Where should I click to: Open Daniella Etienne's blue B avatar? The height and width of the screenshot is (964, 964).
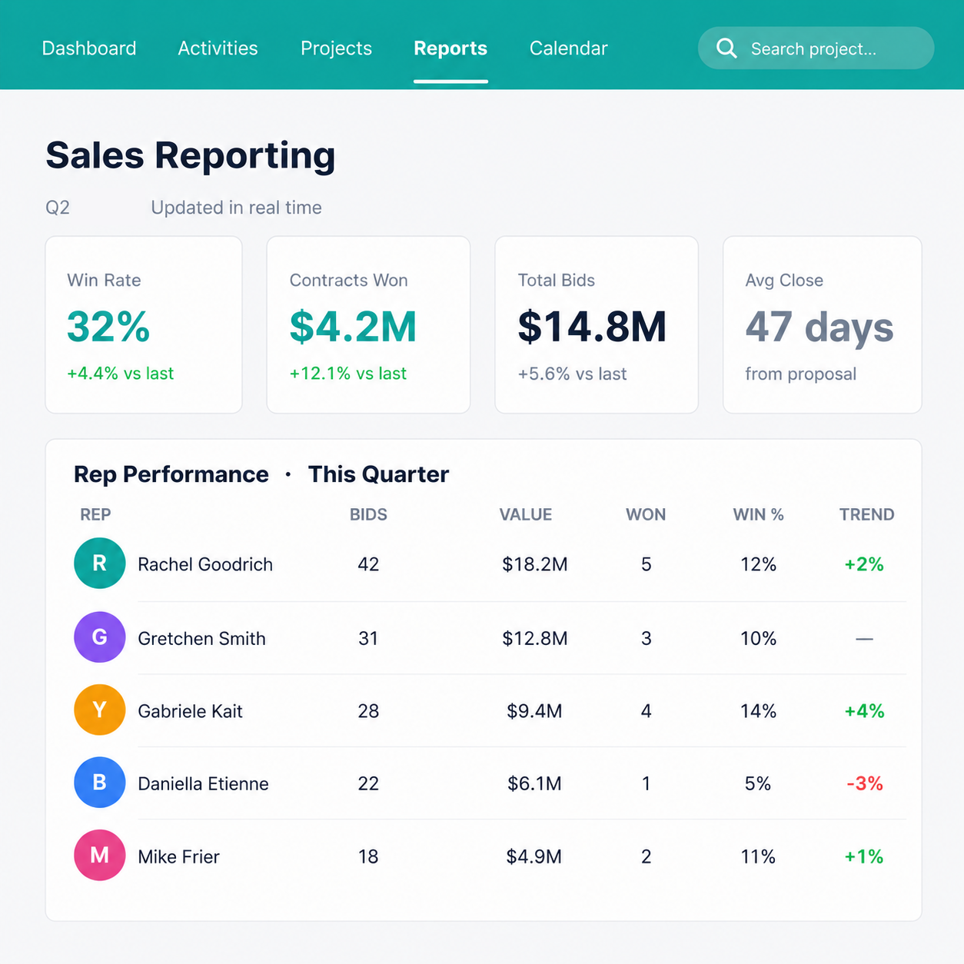[100, 783]
